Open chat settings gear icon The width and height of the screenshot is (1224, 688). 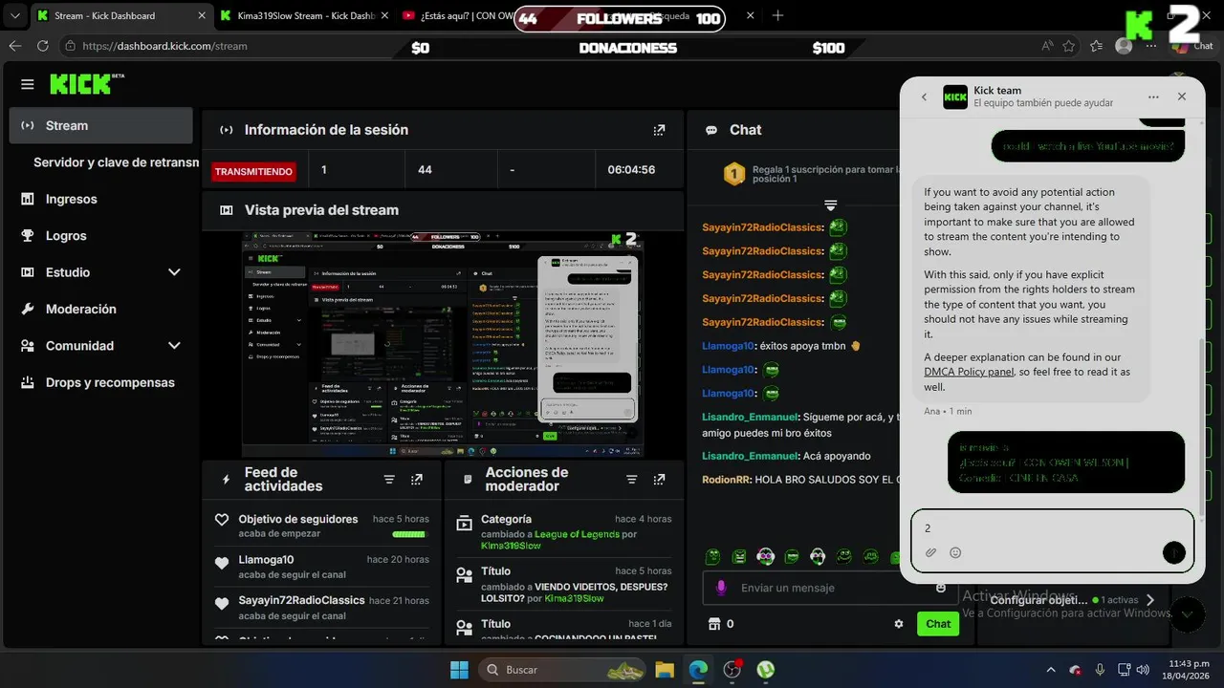[898, 624]
